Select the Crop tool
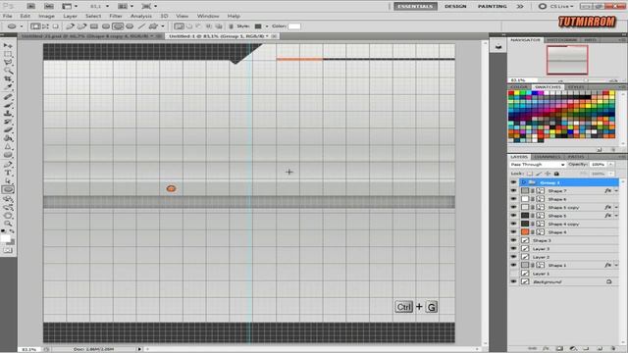 pos(8,78)
